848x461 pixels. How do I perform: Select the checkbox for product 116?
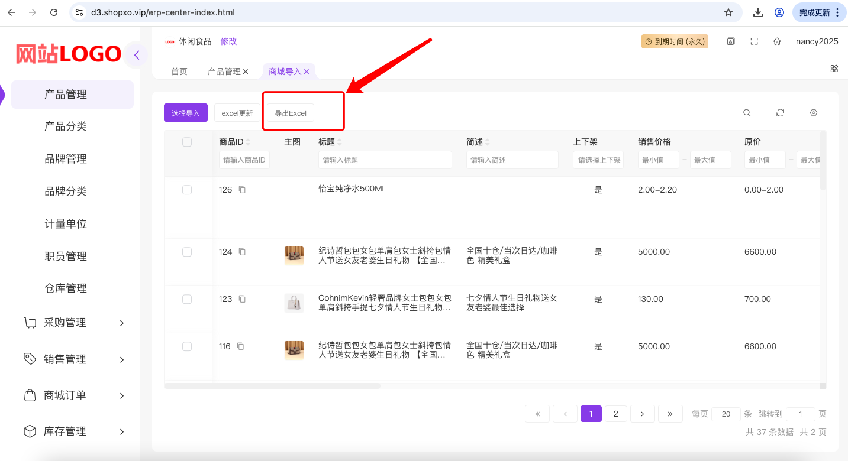[187, 346]
